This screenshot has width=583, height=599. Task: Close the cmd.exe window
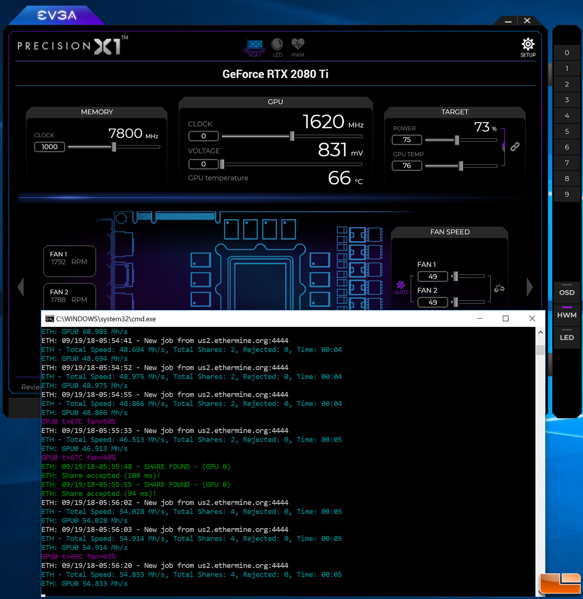532,318
